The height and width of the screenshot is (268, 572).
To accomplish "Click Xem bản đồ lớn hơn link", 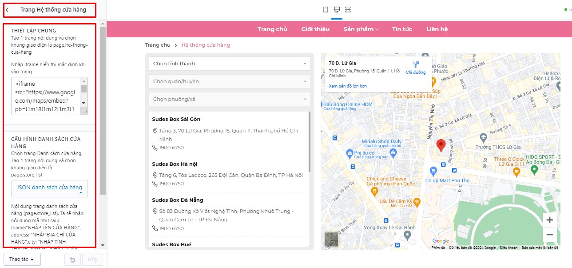I will click(348, 86).
